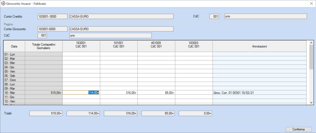This screenshot has height=133, width=316.
Task: Select the 03 - Mer row
Action: coord(14,63)
